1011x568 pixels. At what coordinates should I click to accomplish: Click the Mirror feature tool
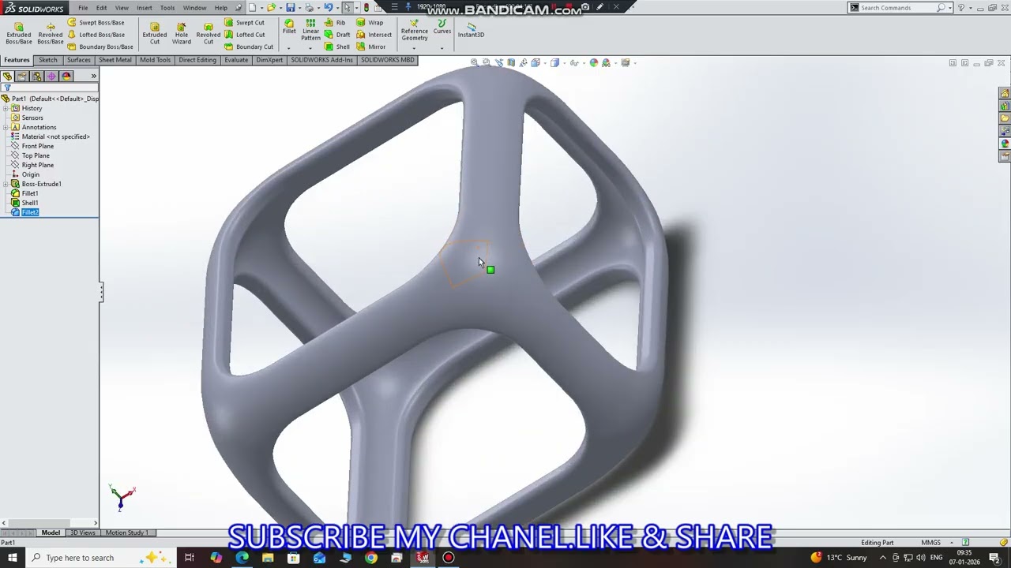[371, 47]
